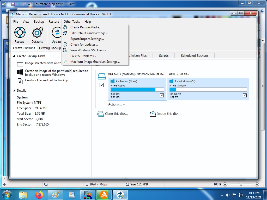Open the Defaults gear toolbar icon
The width and height of the screenshot is (267, 200).
tap(37, 32)
